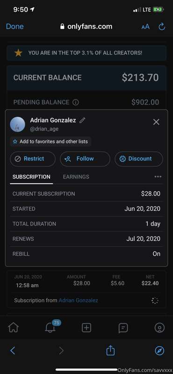The image size is (173, 374).
Task: Open the three-dot more options menu
Action: pos(158,177)
